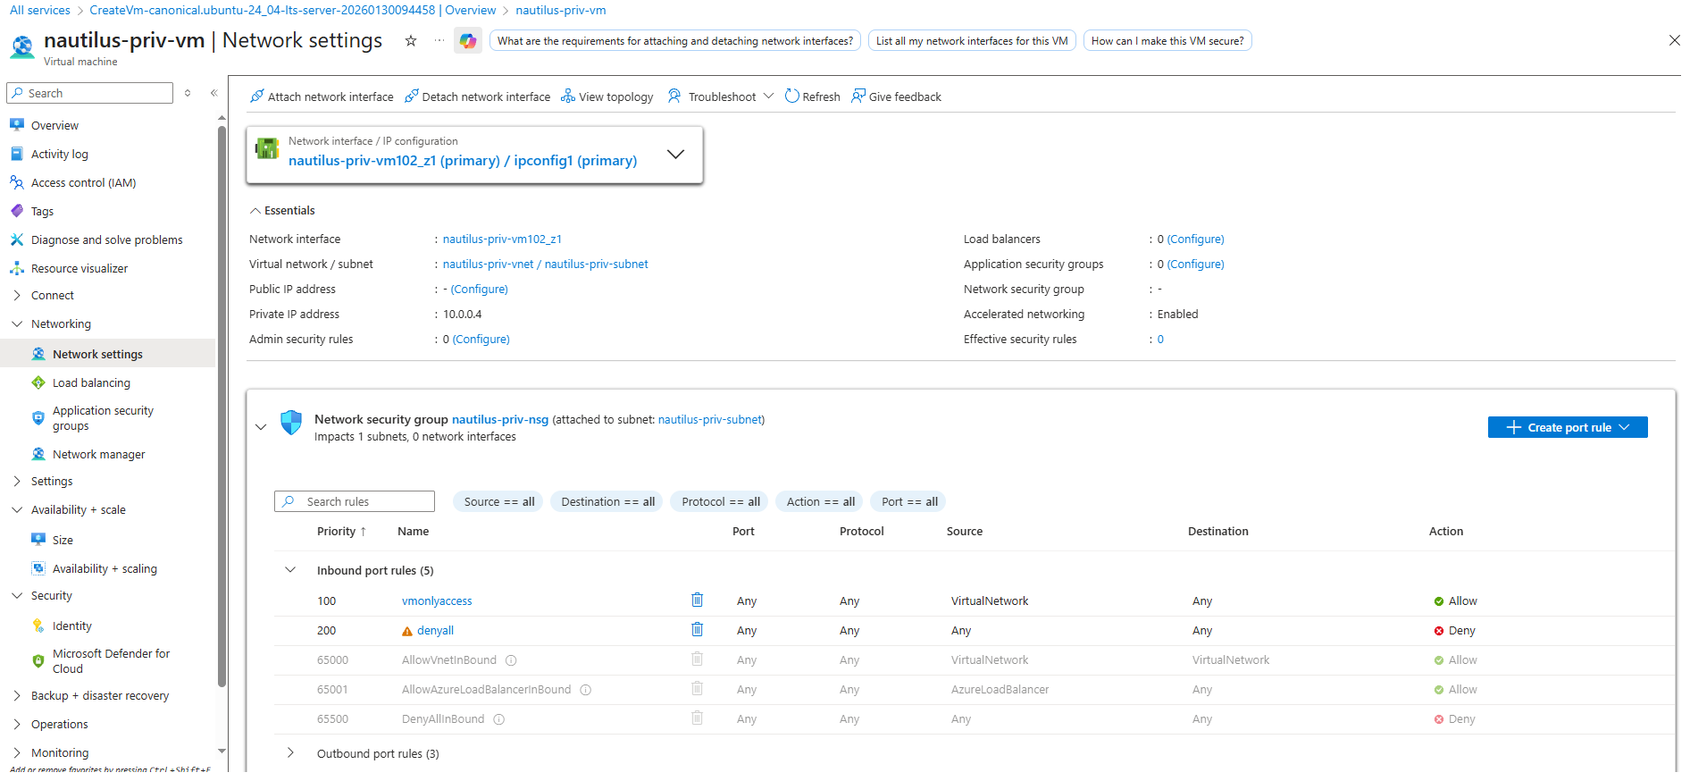Click the Activity log icon in the sidebar
The height and width of the screenshot is (781, 1690).
[17, 154]
